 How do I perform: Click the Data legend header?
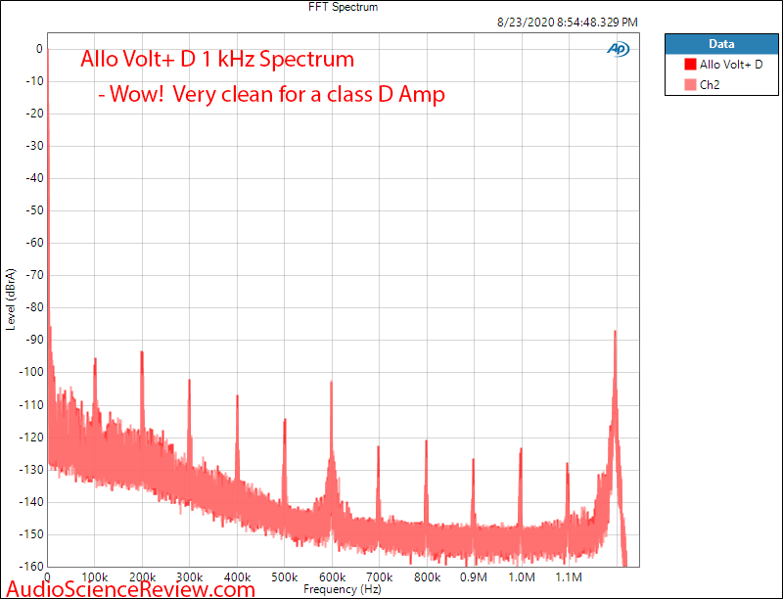click(721, 44)
